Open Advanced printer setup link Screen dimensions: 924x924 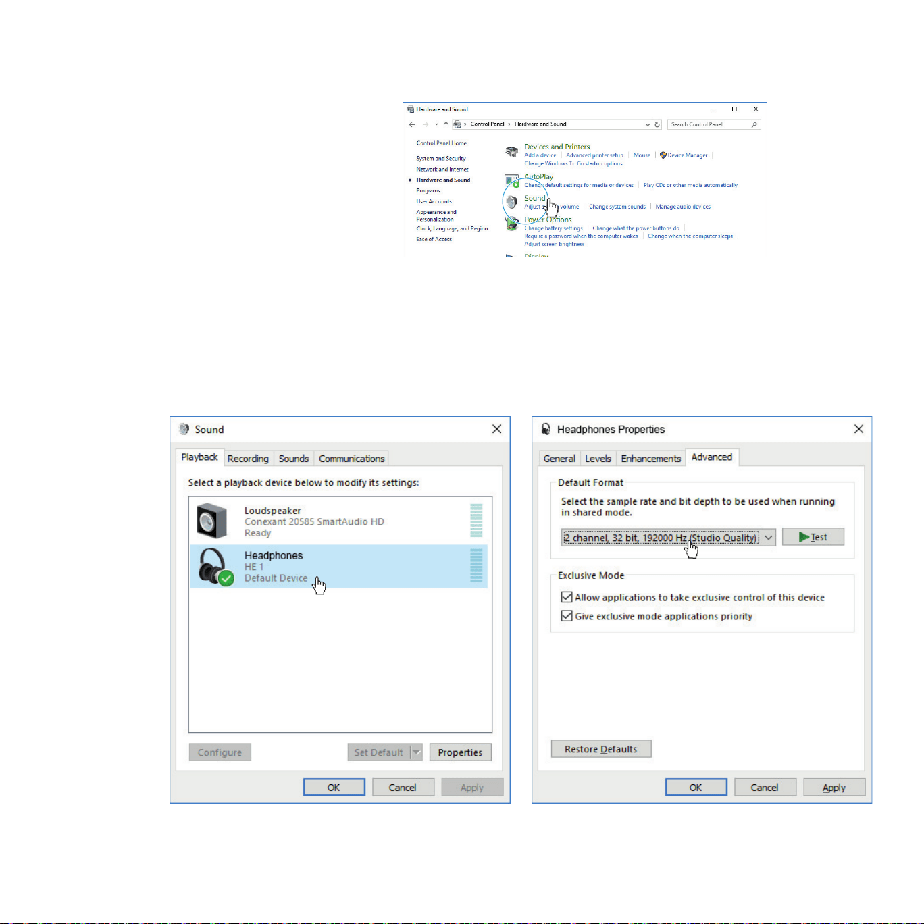(x=594, y=155)
